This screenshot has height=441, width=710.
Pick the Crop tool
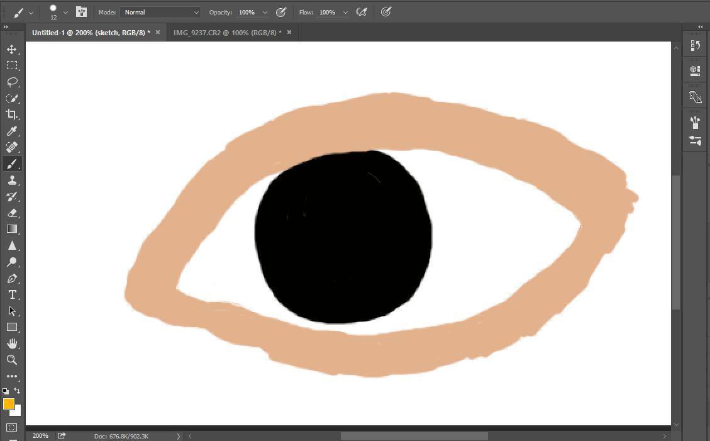[11, 114]
